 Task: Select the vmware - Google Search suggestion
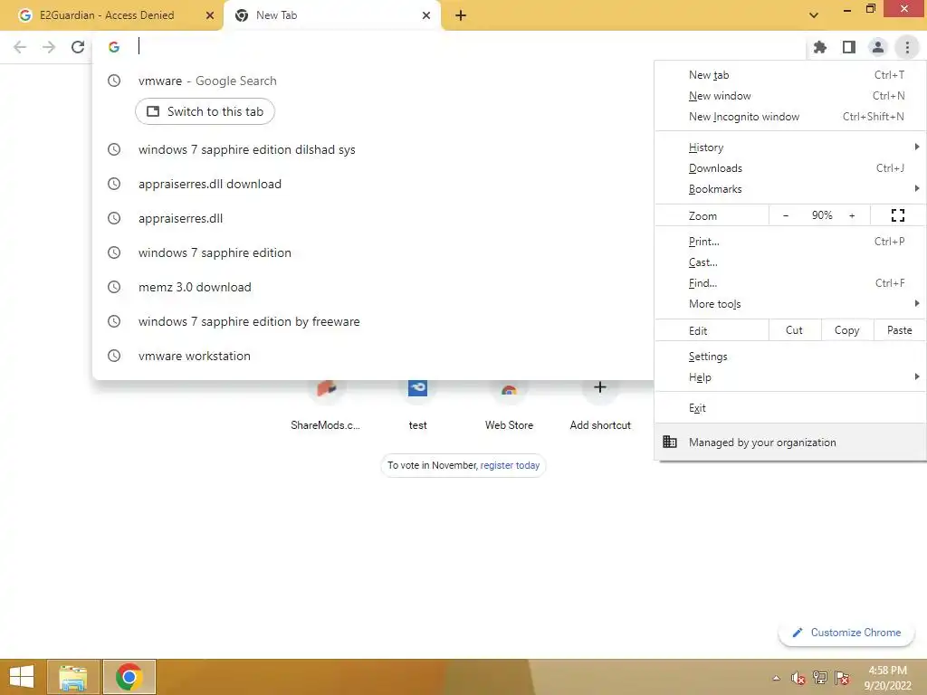(372, 81)
